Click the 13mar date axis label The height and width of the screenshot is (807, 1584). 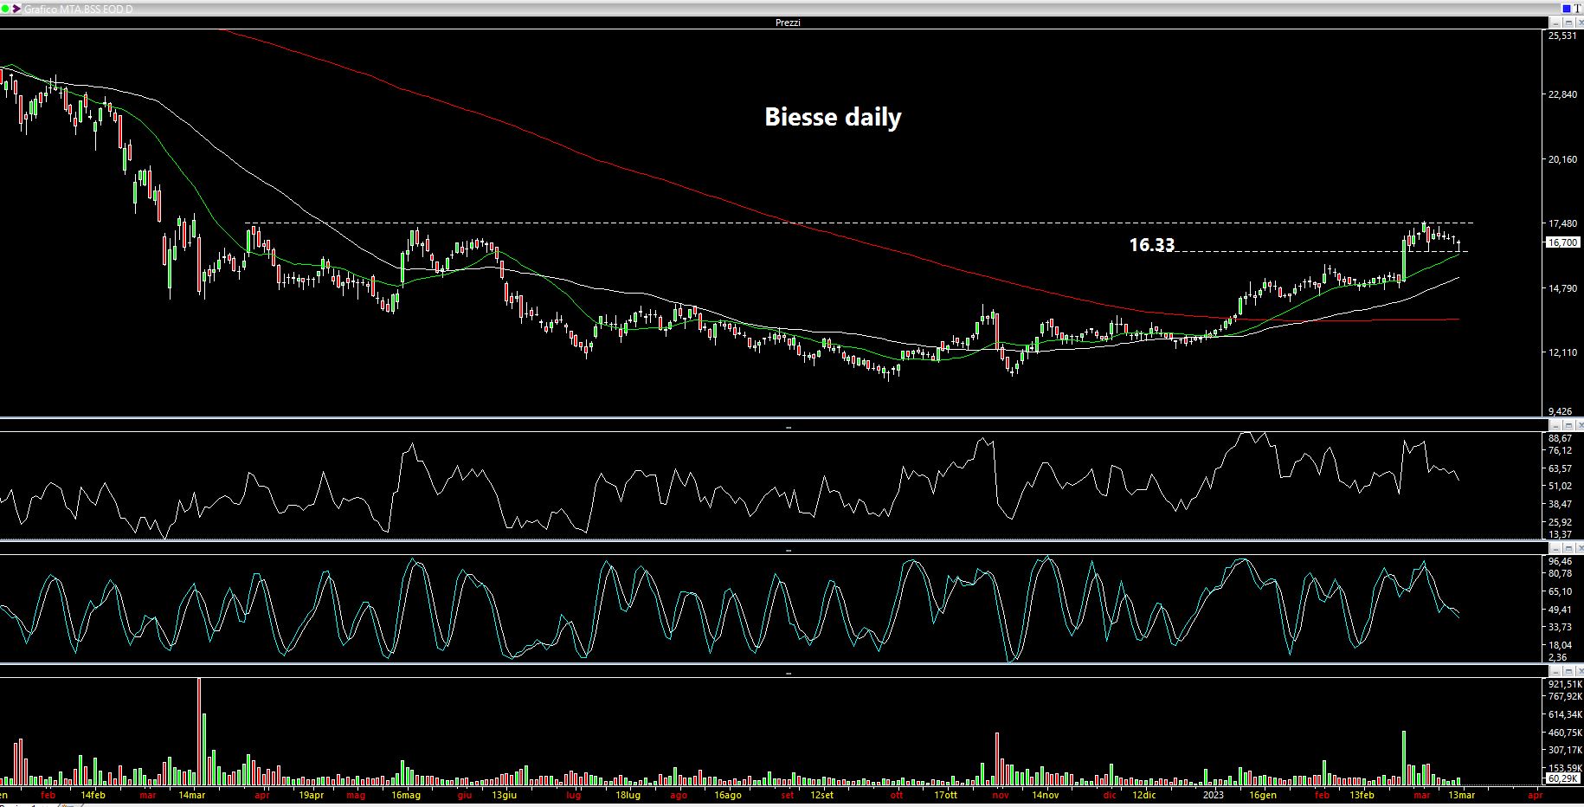coord(1462,795)
